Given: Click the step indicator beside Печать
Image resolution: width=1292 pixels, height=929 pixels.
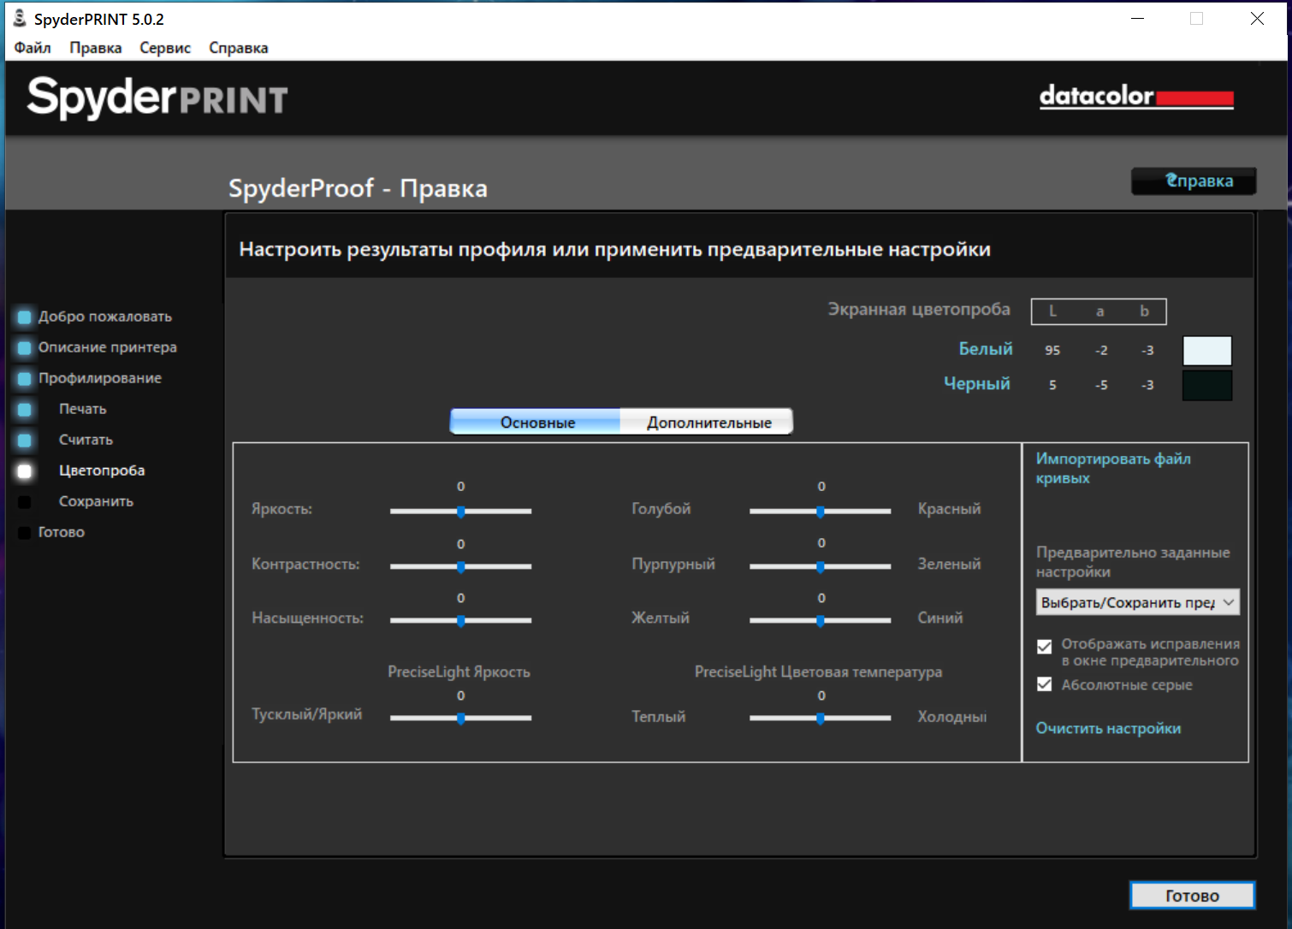Looking at the screenshot, I should [x=25, y=409].
